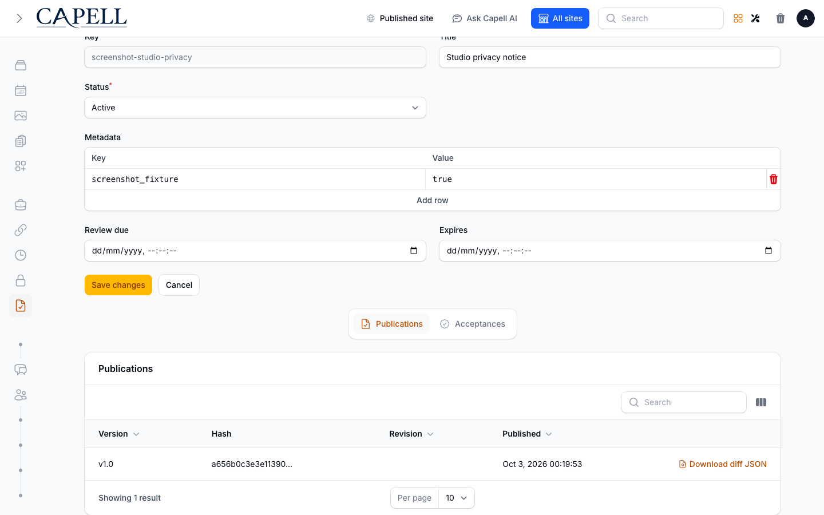Viewport: 824px width, 515px height.
Task: Open the chain link sidebar icon
Action: click(x=21, y=230)
